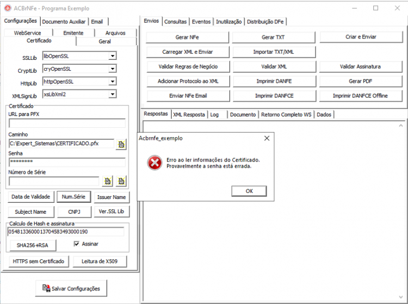The width and height of the screenshot is (408, 304).
Task: Click first icon next to Número de Série
Action: 108,181
